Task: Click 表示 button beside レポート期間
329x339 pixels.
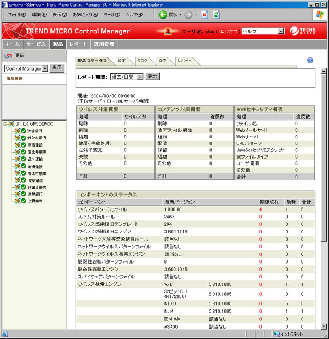Action: click(152, 77)
